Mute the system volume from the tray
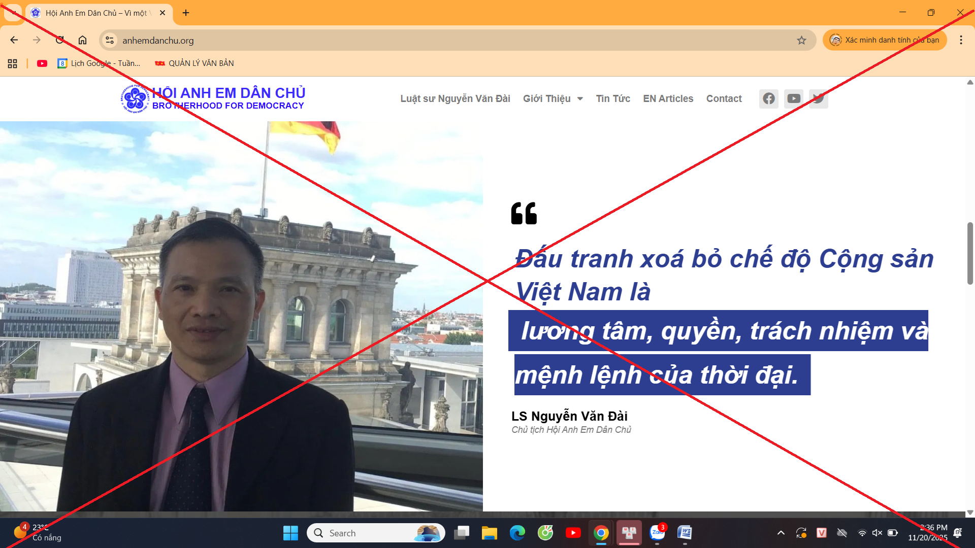 (877, 533)
